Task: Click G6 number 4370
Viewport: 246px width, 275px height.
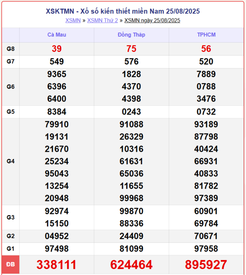Action: (131, 86)
